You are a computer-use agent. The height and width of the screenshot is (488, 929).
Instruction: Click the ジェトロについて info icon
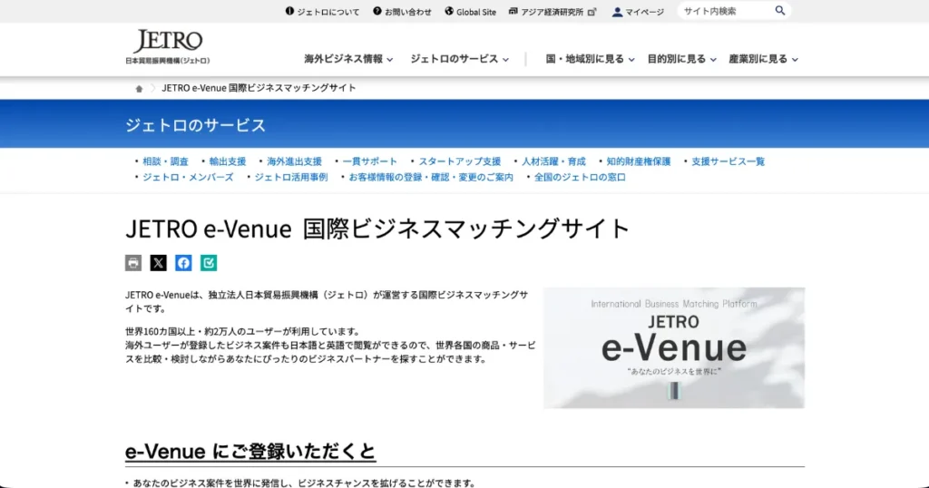pyautogui.click(x=289, y=11)
